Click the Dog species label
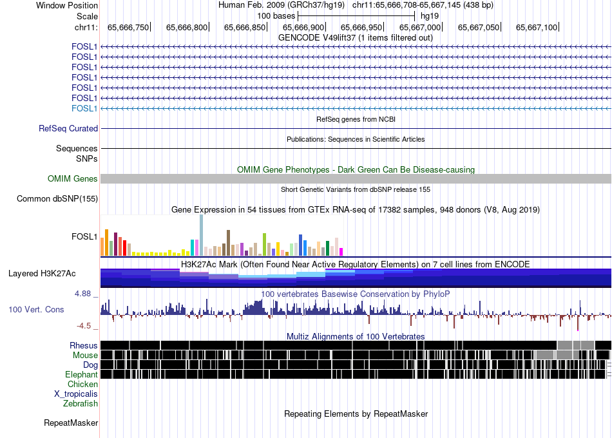612x438 pixels. coord(90,365)
